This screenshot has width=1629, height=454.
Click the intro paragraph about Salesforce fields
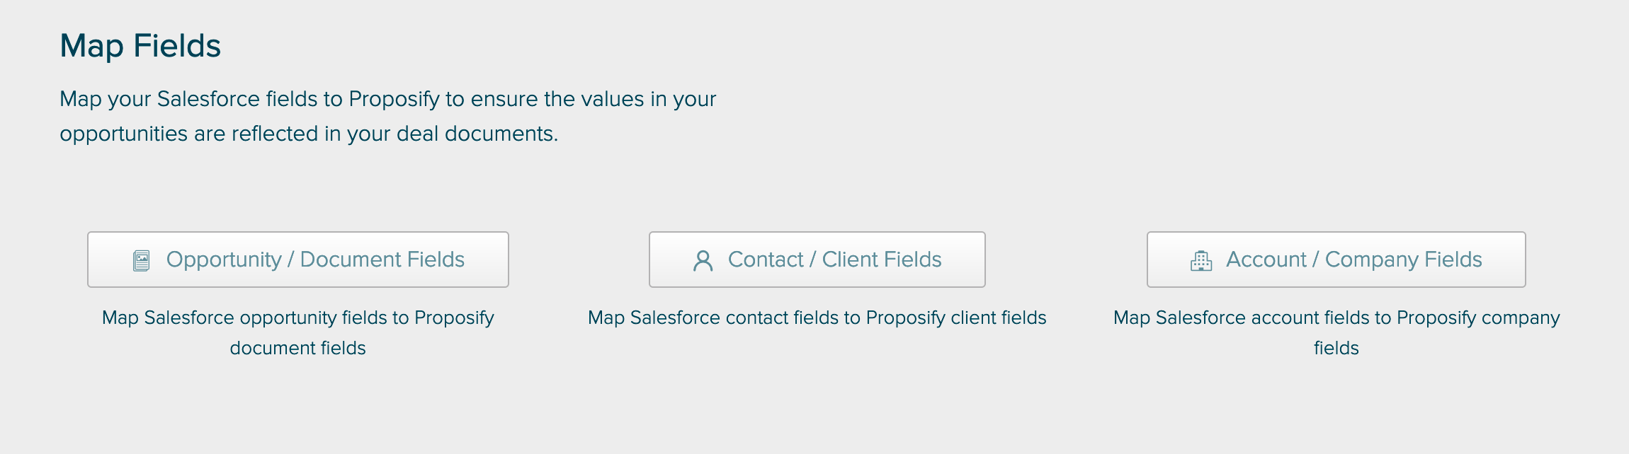point(387,116)
